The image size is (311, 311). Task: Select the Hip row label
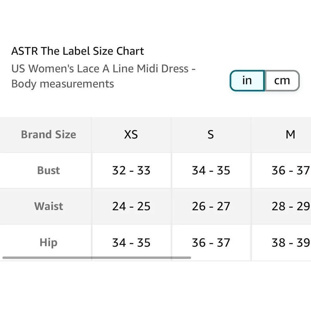click(48, 243)
